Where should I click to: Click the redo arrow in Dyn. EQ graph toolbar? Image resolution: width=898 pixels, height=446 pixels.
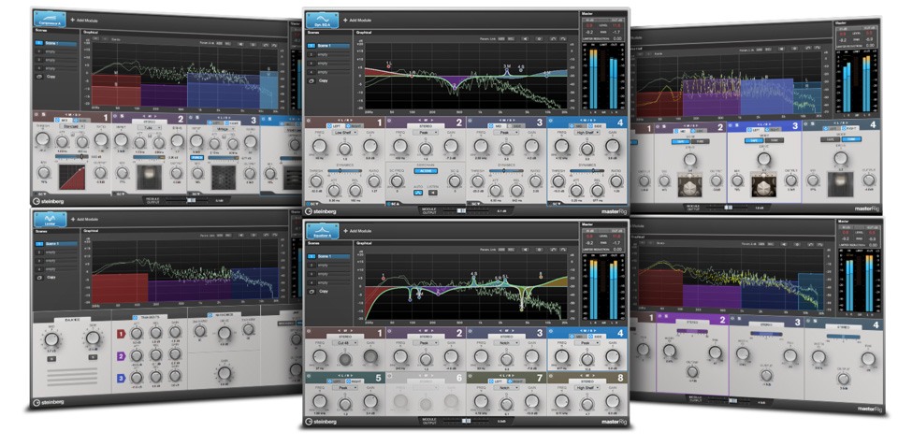[563, 39]
